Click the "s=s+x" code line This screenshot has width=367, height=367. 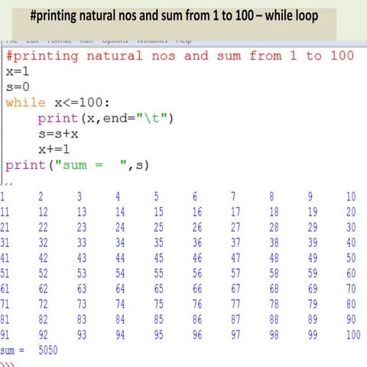(58, 134)
